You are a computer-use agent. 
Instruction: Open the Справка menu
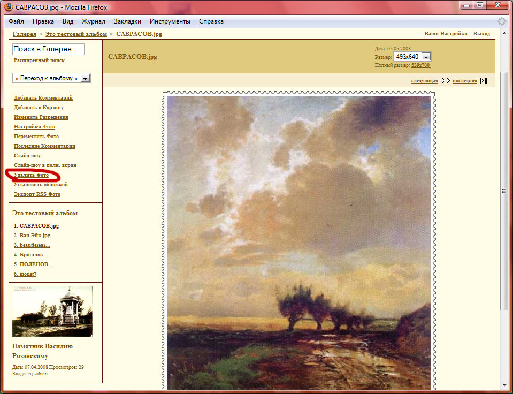tap(211, 21)
